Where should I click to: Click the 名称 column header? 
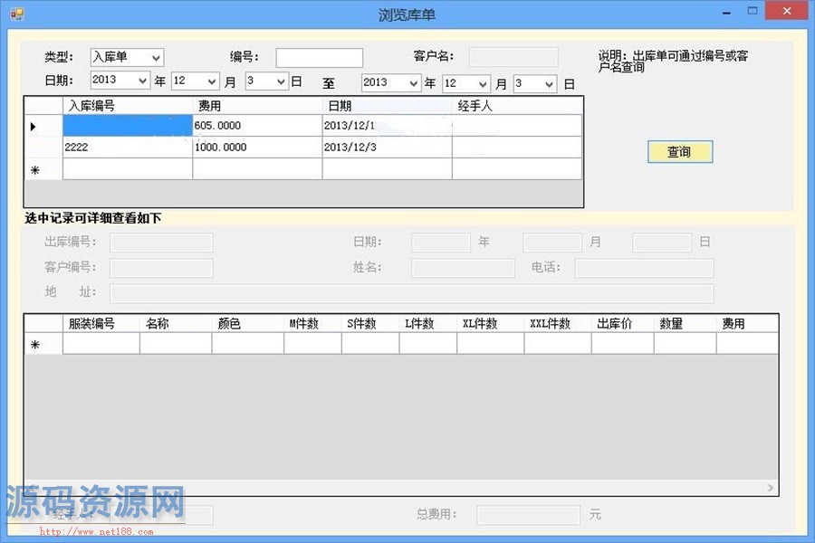pos(176,324)
